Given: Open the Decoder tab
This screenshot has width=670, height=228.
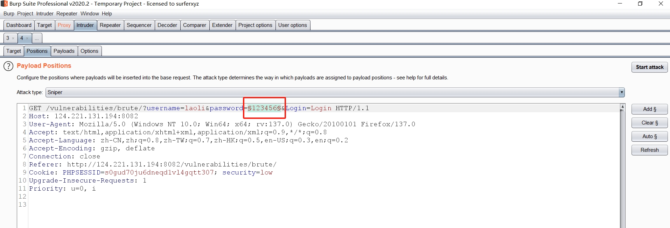Looking at the screenshot, I should click(167, 25).
